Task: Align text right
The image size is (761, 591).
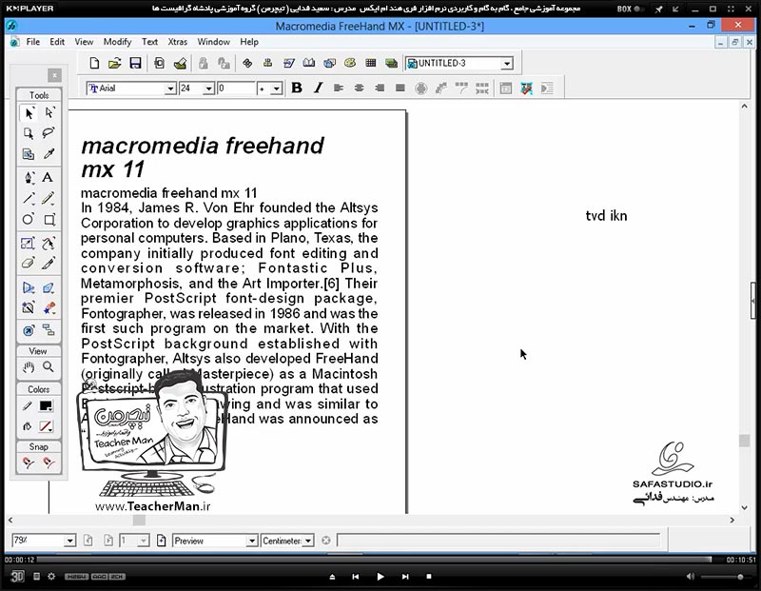Action: [x=380, y=88]
